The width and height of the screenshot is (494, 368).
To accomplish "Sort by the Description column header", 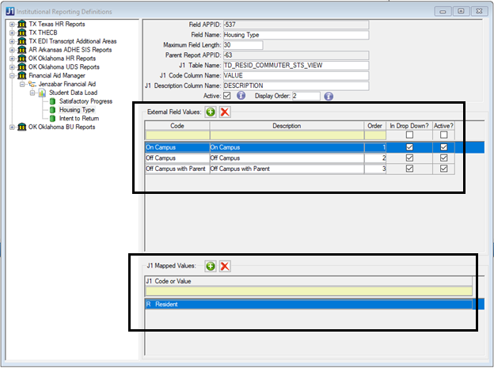I will (x=287, y=125).
